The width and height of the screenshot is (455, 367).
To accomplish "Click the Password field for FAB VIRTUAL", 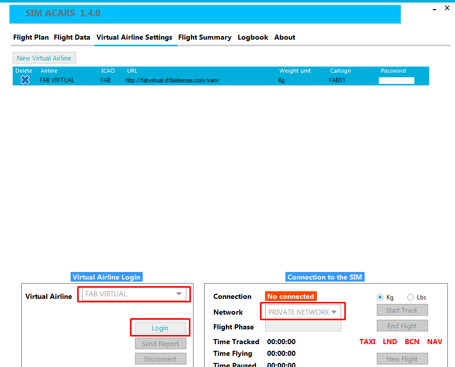I will click(397, 80).
